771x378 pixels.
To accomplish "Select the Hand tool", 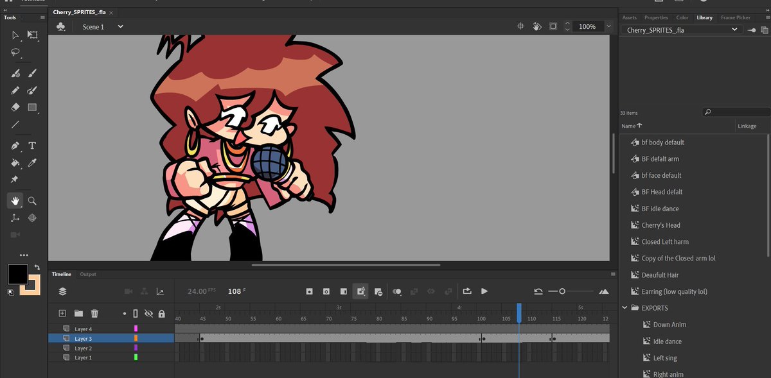I will (x=15, y=201).
